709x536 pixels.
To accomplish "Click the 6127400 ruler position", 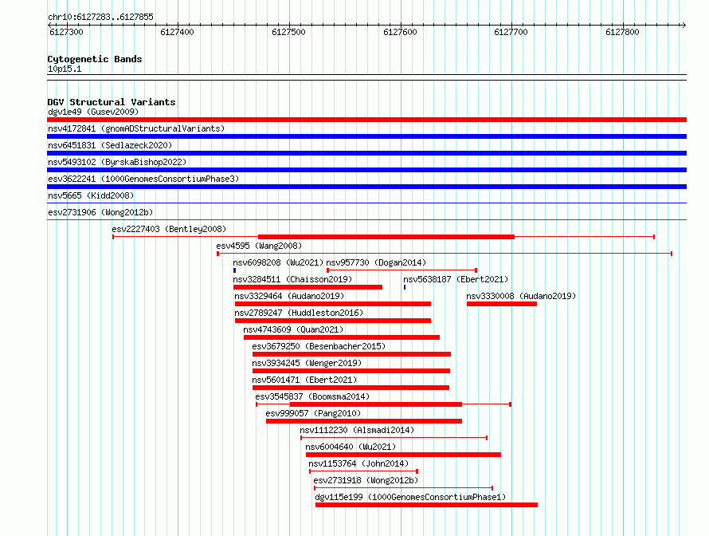I will click(x=177, y=32).
